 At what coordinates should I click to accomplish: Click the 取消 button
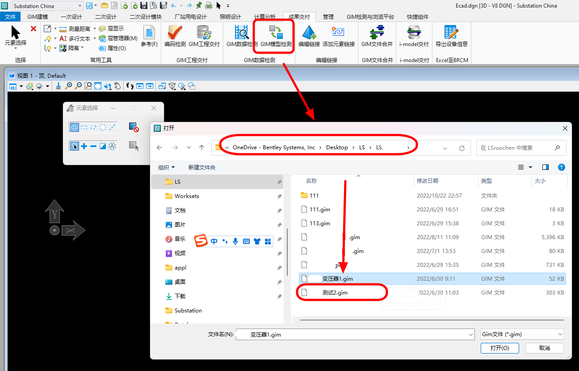(545, 348)
